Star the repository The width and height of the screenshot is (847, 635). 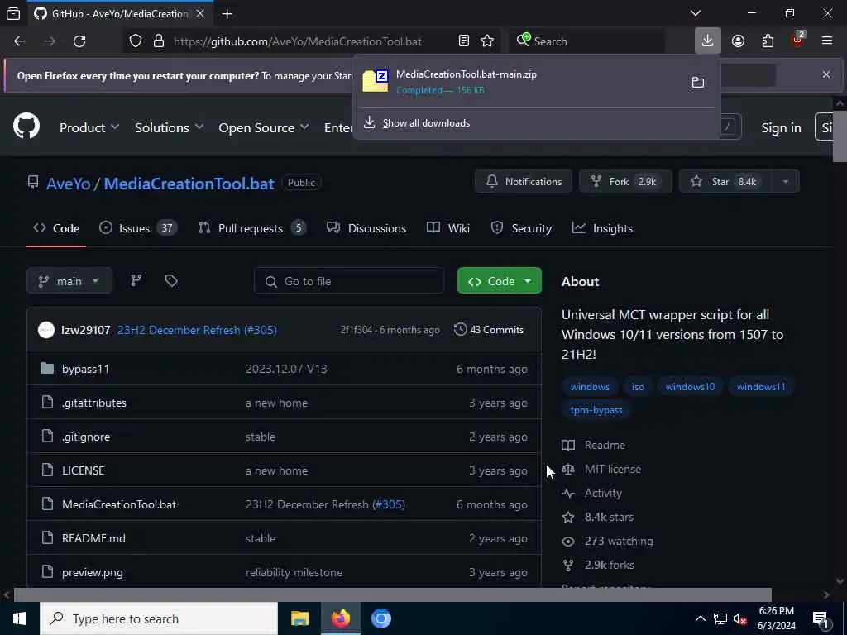click(726, 181)
